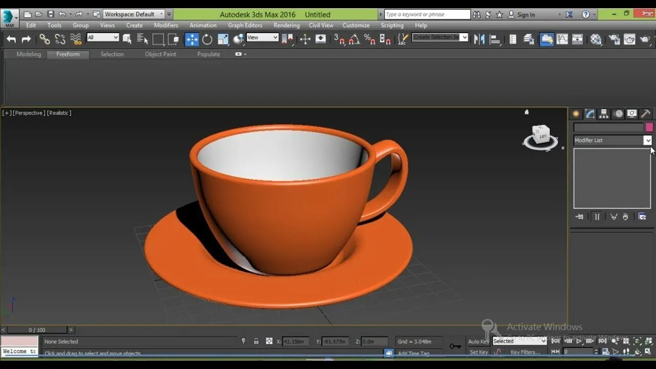Select the Scale tool
The height and width of the screenshot is (369, 656).
point(223,39)
